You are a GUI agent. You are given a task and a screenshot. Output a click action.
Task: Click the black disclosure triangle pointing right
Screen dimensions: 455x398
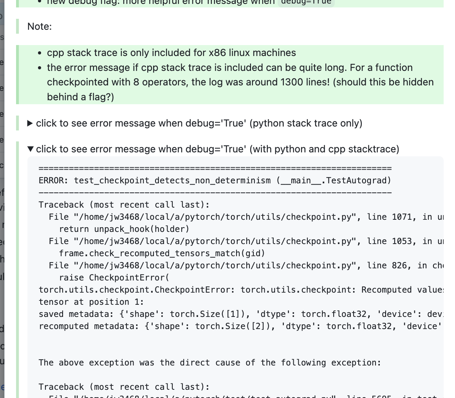click(x=30, y=123)
